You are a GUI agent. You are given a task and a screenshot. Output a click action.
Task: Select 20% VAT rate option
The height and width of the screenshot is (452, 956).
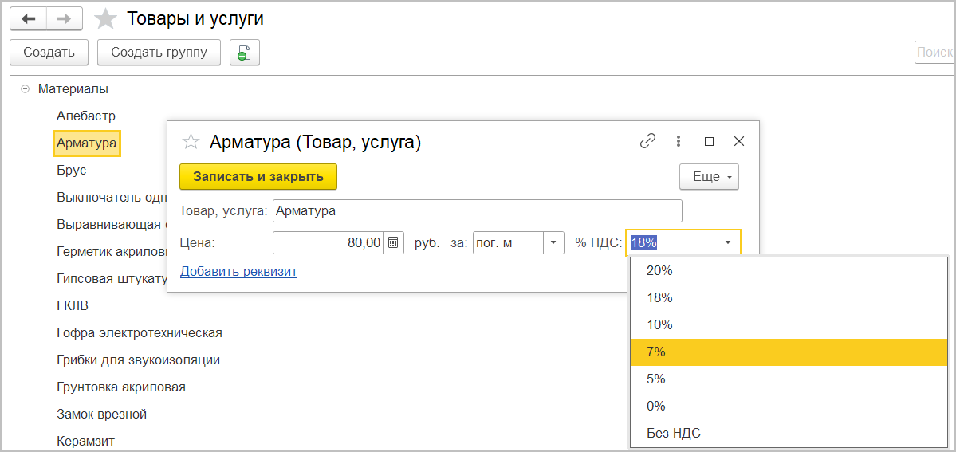pos(659,271)
